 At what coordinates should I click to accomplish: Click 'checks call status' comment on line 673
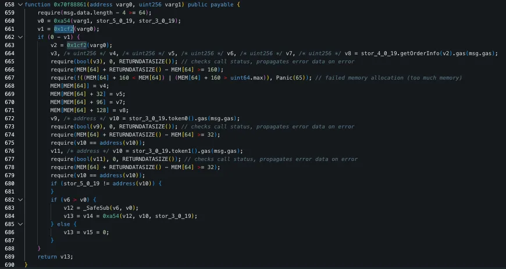click(x=268, y=127)
